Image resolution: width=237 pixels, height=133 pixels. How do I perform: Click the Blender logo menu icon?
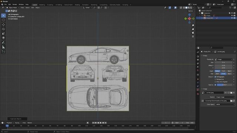tap(2, 4)
